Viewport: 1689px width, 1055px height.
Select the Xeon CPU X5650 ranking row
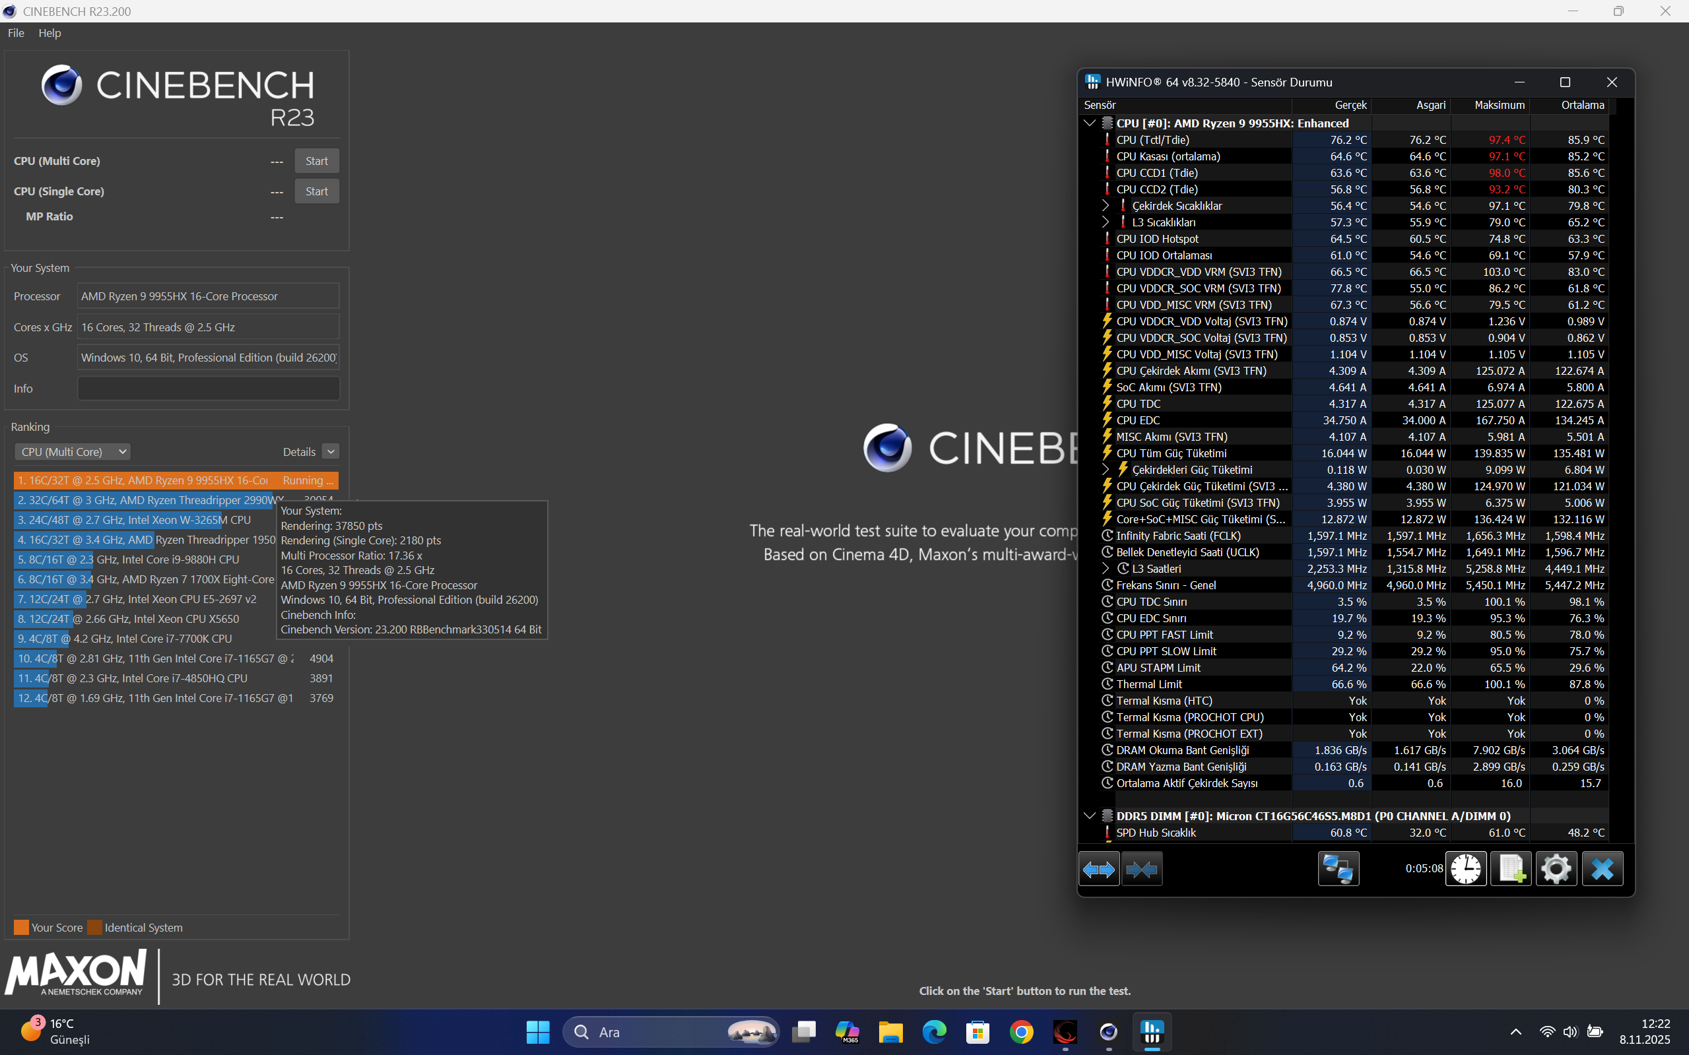[x=145, y=619]
